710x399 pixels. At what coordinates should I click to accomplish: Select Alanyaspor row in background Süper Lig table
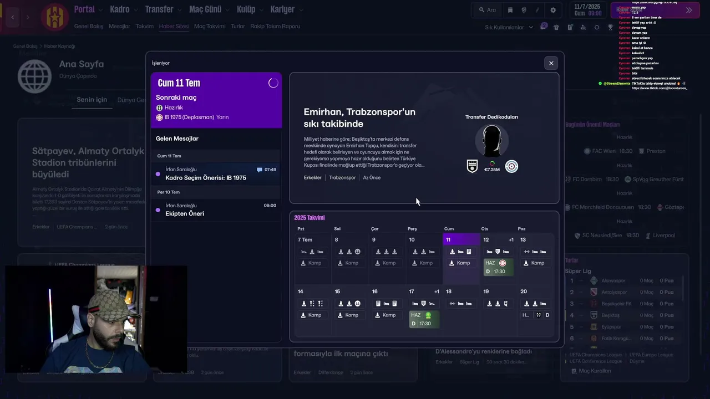click(624, 280)
